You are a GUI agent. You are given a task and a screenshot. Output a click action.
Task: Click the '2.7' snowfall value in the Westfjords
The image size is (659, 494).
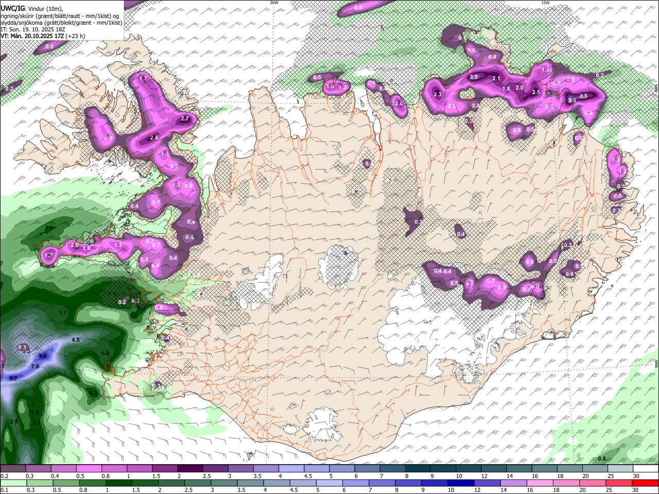pos(186,119)
